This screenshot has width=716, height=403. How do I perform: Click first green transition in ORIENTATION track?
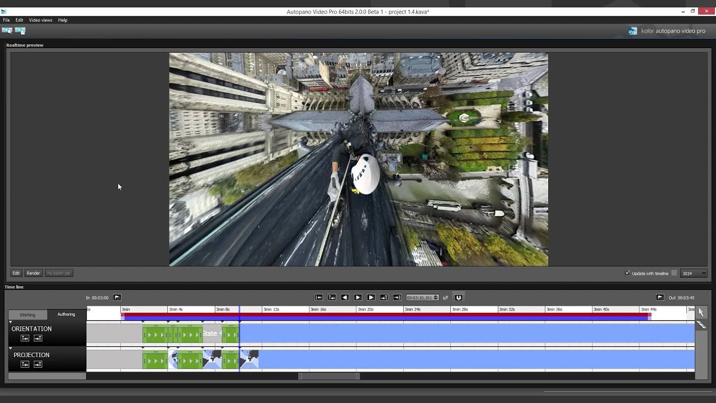click(155, 334)
